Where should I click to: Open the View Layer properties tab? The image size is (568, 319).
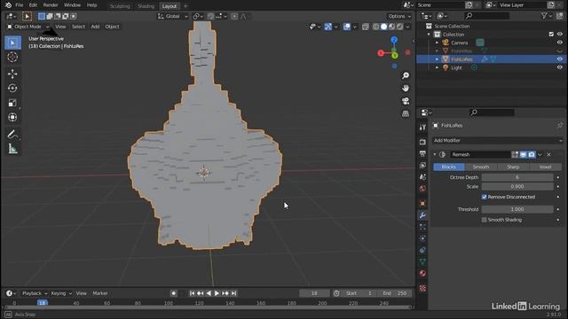[422, 166]
